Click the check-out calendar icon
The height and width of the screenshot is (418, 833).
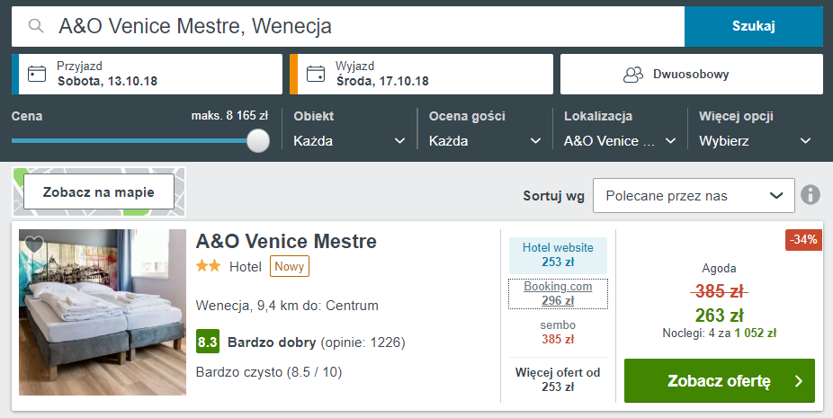click(316, 74)
